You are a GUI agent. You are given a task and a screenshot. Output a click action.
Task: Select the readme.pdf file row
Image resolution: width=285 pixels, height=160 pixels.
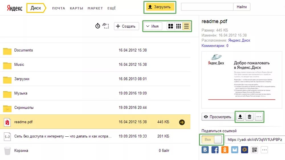[x=95, y=122]
